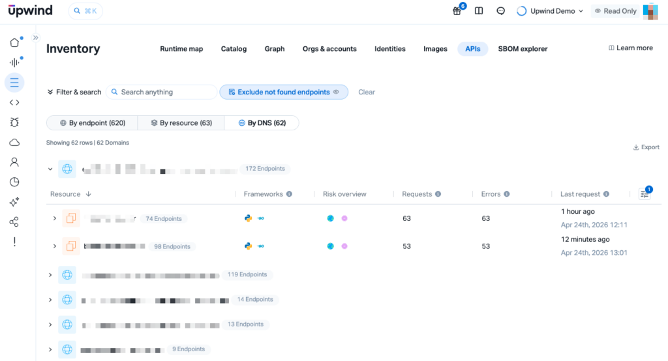Click the Export button
The width and height of the screenshot is (668, 361).
coord(646,147)
